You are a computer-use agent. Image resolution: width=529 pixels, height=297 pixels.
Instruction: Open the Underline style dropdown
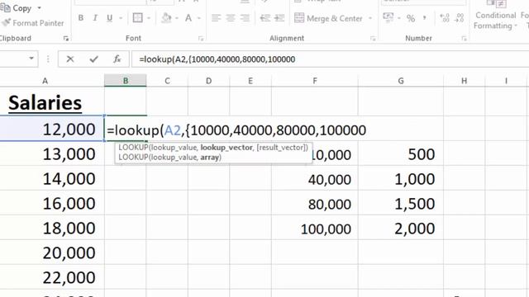pyautogui.click(x=121, y=18)
